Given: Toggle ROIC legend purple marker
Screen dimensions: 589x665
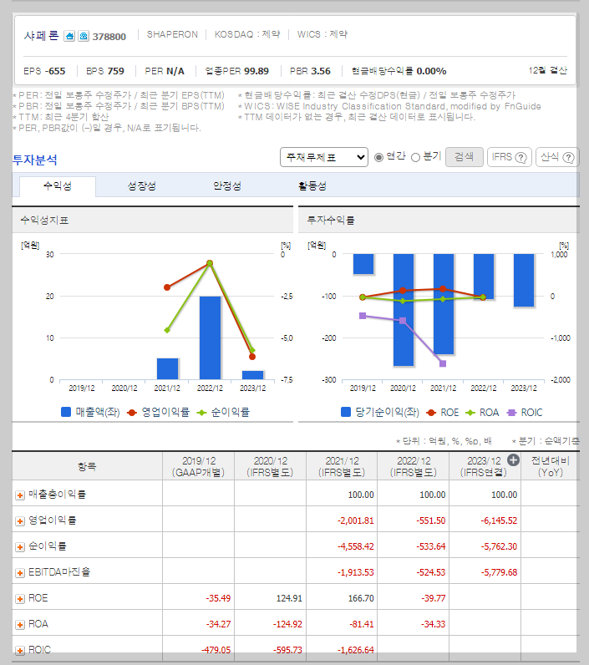Looking at the screenshot, I should coord(512,412).
